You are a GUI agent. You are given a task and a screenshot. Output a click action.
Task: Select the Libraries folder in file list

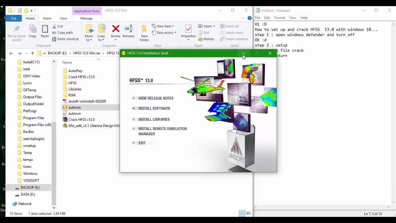pos(75,89)
